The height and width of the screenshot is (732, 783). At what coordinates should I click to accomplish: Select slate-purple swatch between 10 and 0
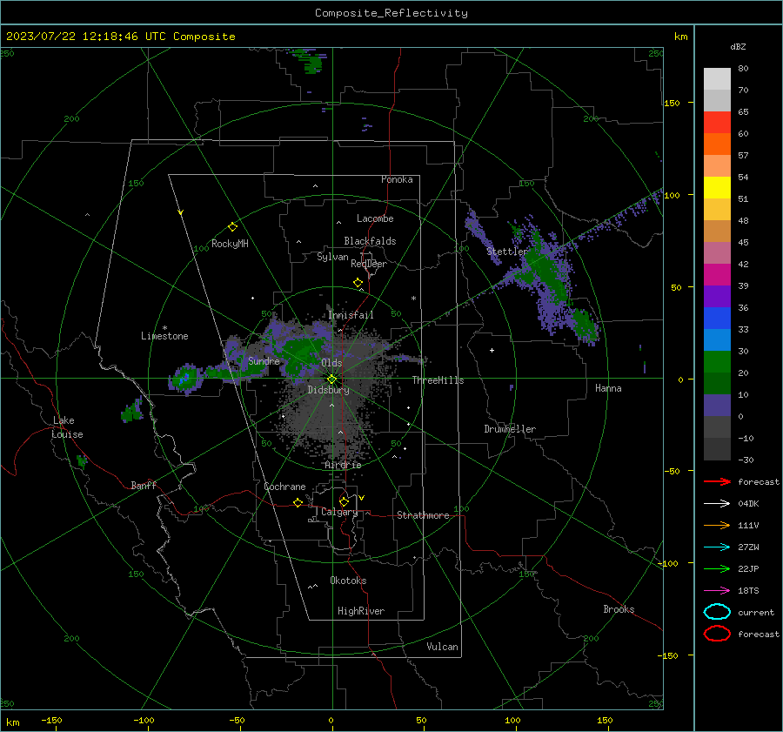pos(717,406)
